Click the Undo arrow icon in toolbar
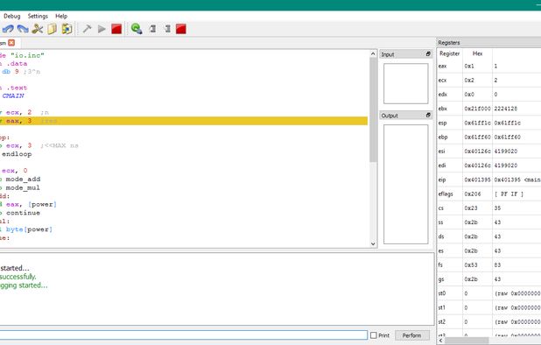 point(8,29)
